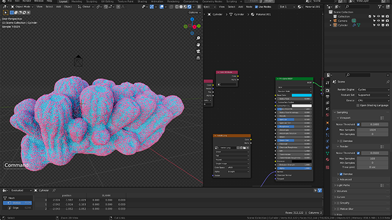
Task: Select the Tweak select tool icon
Action: coord(5,12)
